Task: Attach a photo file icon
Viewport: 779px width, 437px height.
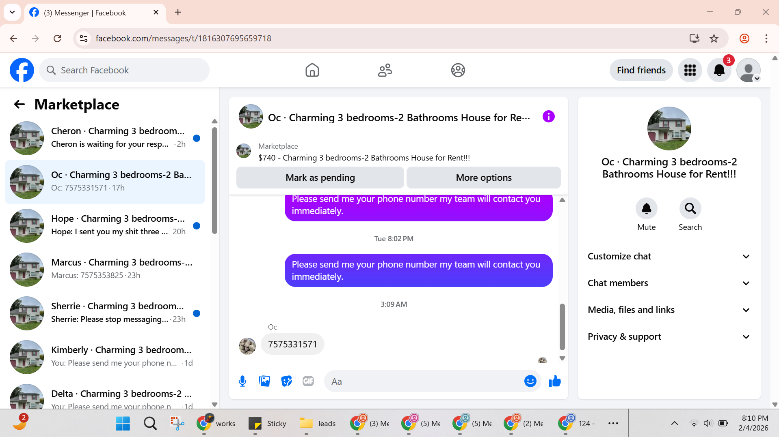Action: click(264, 381)
